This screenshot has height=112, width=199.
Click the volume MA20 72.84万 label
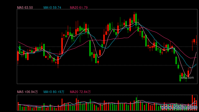(80, 92)
